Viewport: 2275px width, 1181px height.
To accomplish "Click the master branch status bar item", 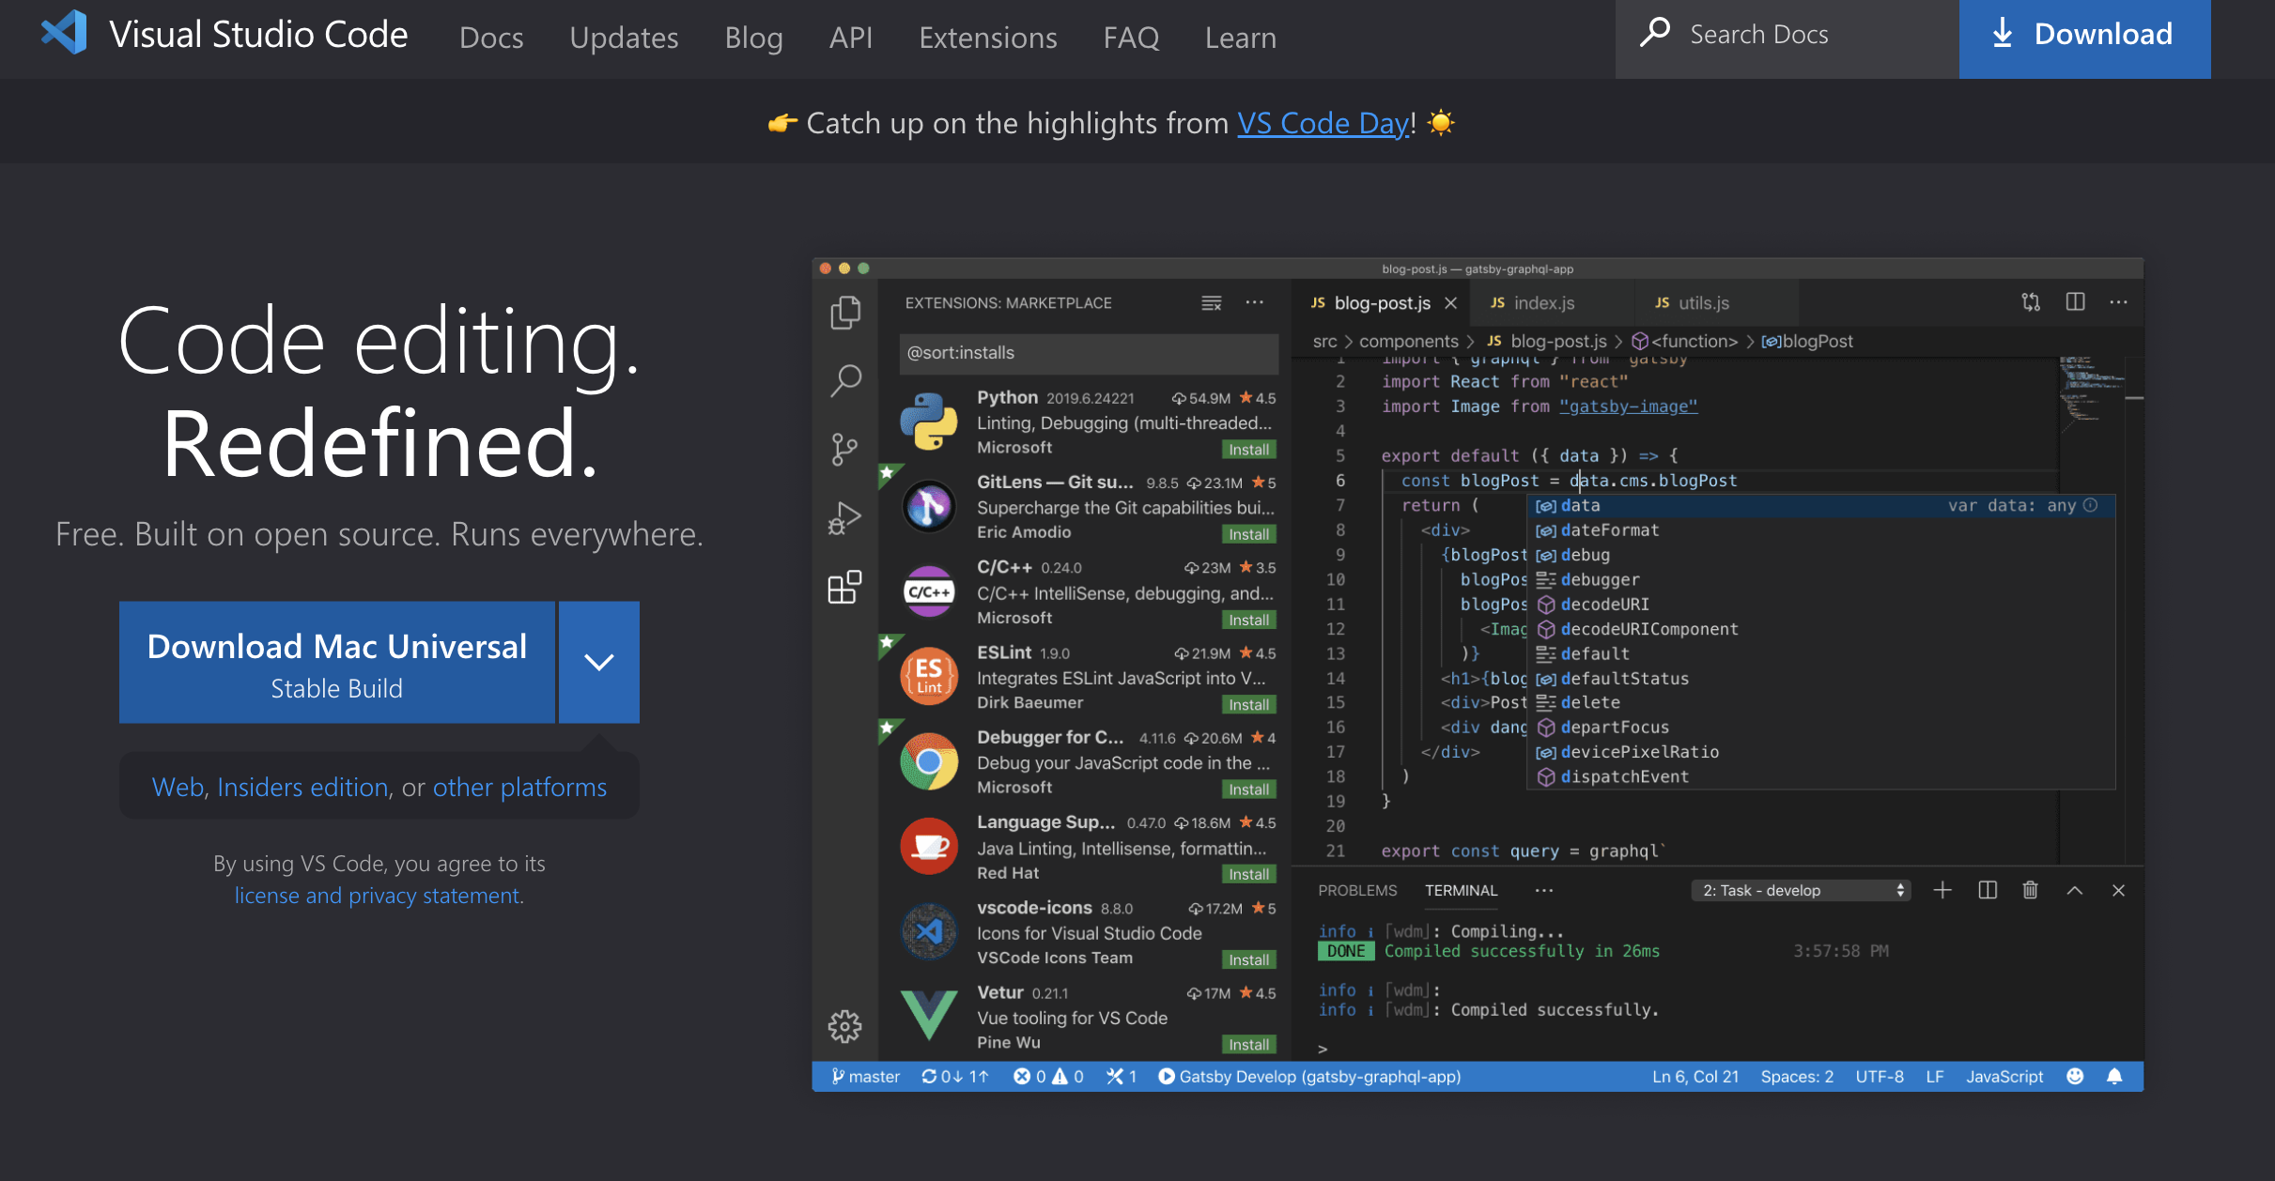I will point(865,1077).
